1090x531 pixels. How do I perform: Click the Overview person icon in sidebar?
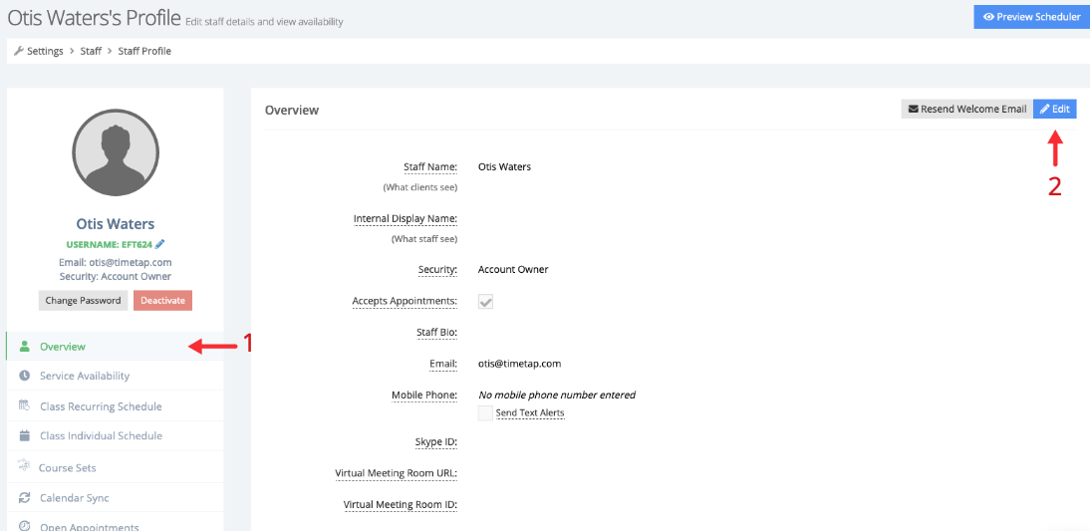tap(25, 347)
